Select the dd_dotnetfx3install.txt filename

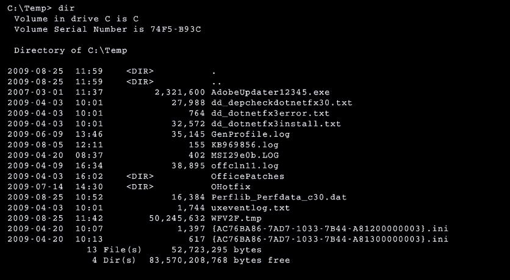click(x=276, y=124)
